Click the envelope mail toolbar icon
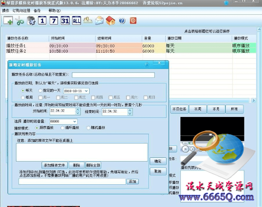The image size is (262, 207). 99,21
